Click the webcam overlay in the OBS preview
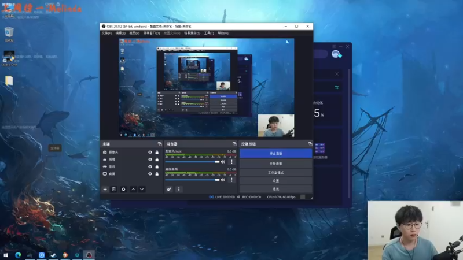This screenshot has height=260, width=463. click(276, 125)
